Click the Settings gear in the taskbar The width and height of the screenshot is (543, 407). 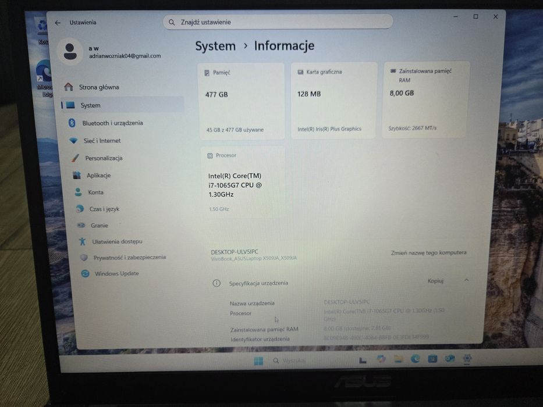point(467,359)
